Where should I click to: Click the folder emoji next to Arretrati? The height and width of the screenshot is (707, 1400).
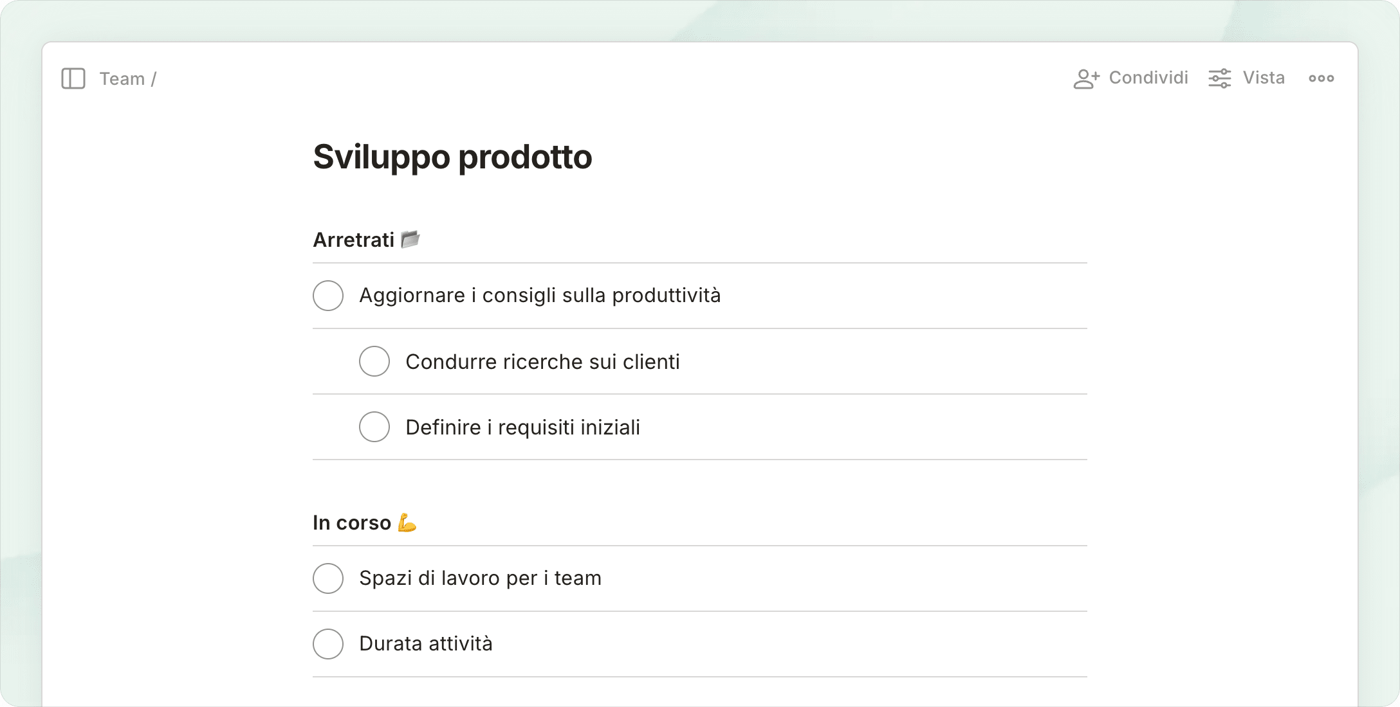pos(410,239)
